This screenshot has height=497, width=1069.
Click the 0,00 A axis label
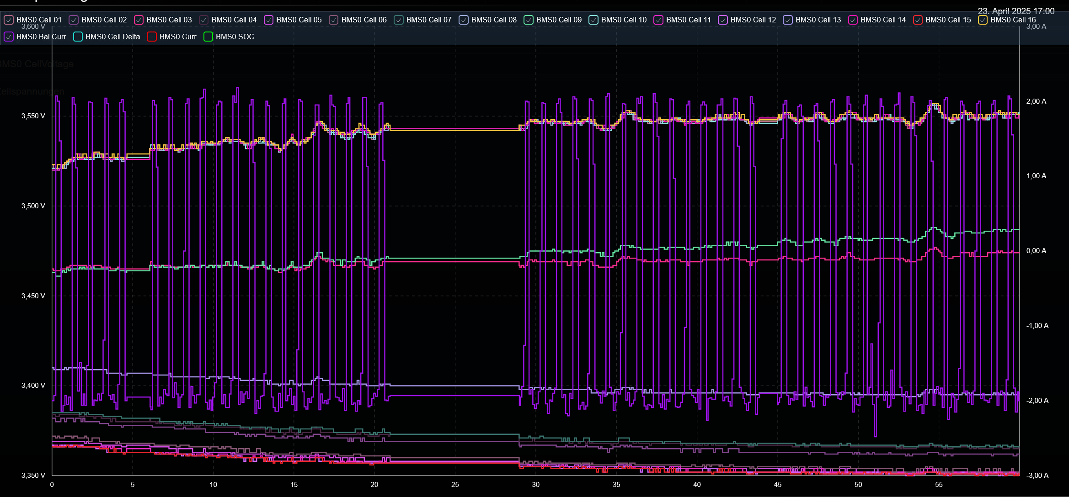tap(1036, 251)
